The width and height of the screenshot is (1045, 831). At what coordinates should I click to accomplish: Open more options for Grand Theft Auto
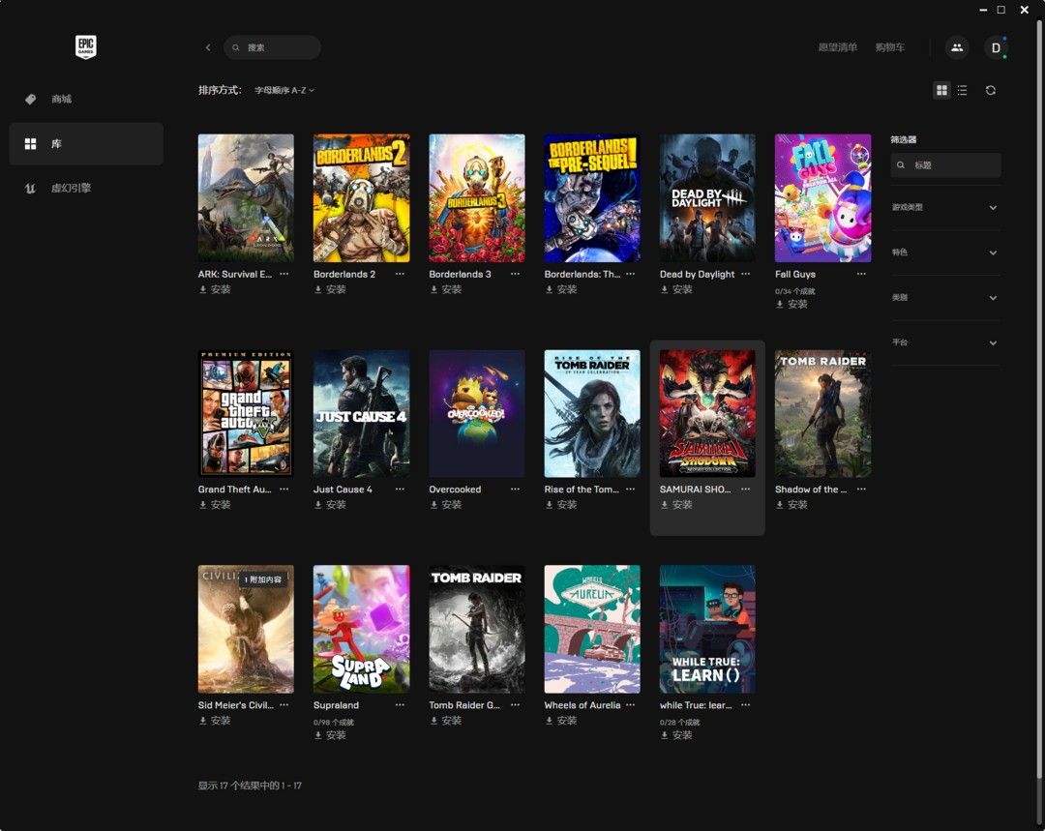tap(284, 490)
